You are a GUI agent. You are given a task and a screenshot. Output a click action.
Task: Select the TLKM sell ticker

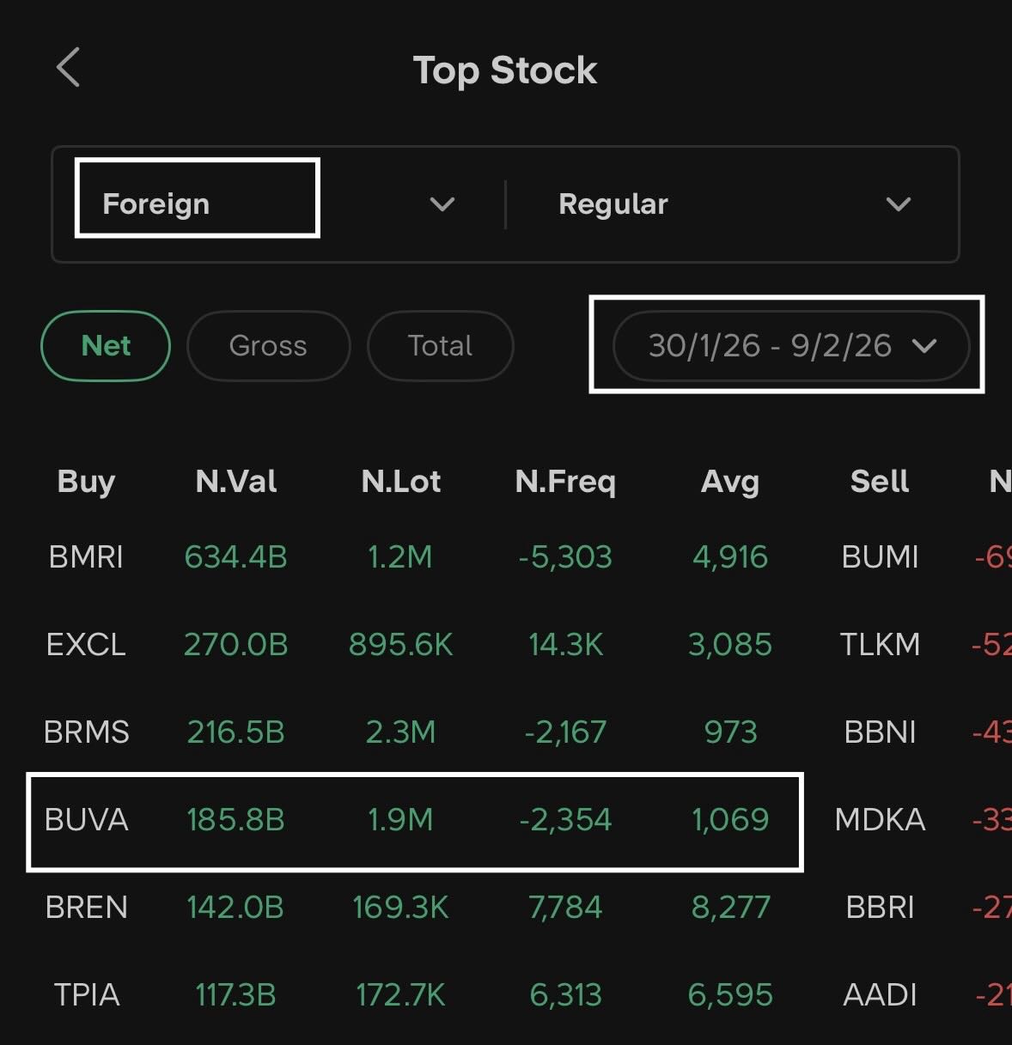pos(880,645)
